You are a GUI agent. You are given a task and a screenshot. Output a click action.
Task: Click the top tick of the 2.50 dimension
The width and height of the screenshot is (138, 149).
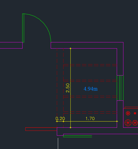tap(70, 49)
